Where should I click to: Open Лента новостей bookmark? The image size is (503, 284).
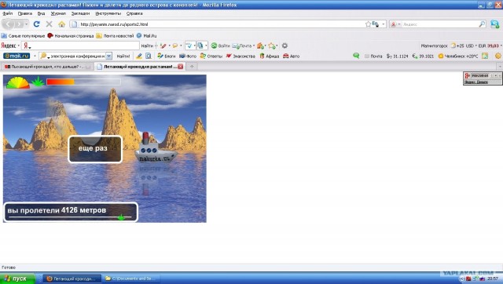point(115,36)
